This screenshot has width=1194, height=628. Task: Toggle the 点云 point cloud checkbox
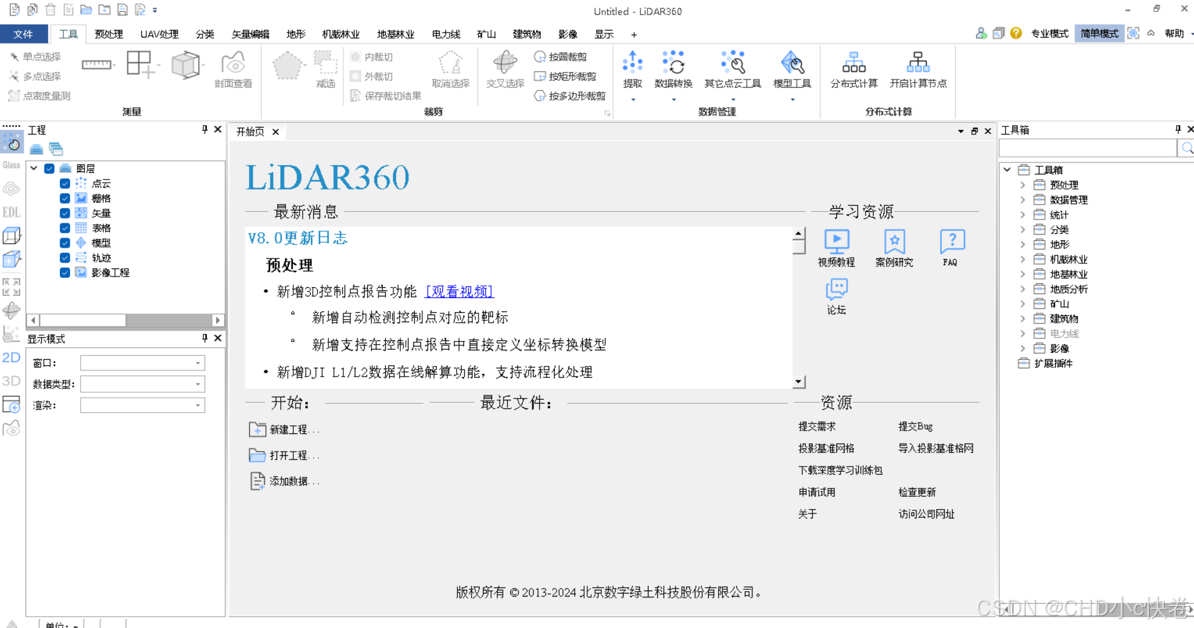pos(64,183)
